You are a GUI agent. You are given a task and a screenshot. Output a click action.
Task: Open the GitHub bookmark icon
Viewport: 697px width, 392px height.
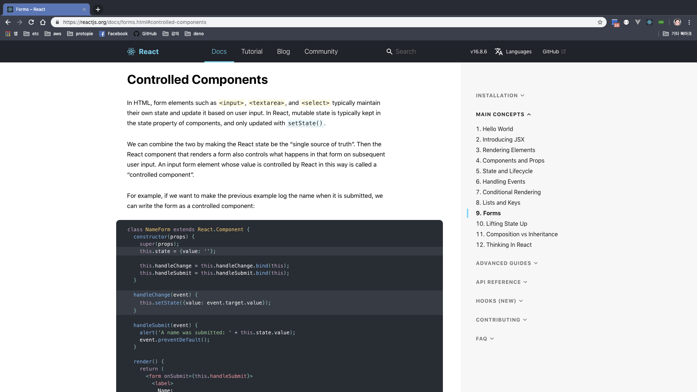click(x=136, y=34)
